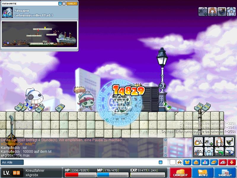Open the CASH SHOP

pos(180,173)
